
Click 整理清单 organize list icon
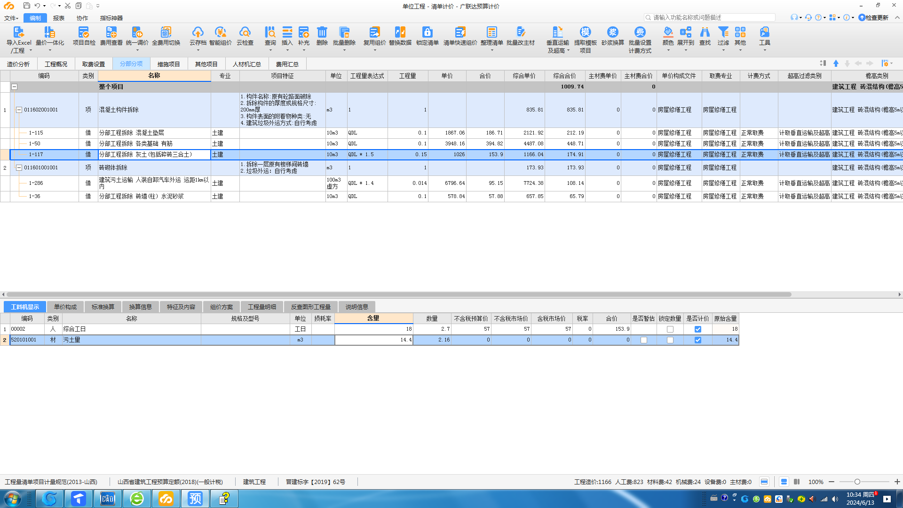click(x=491, y=32)
